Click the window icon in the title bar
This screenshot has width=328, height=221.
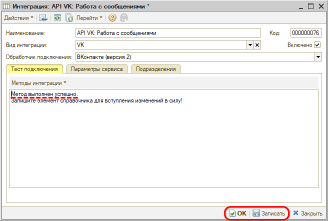[x=6, y=6]
